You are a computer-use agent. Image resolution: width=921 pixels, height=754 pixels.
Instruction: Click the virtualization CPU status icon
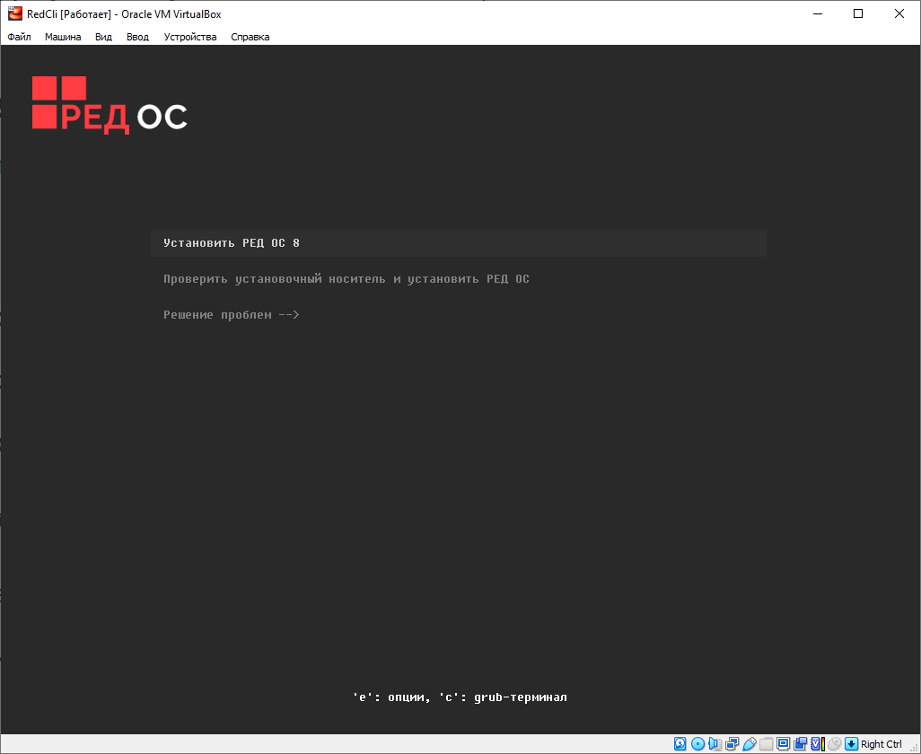[x=818, y=744]
